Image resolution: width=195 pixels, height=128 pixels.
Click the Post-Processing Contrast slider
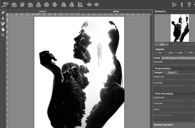174,106
